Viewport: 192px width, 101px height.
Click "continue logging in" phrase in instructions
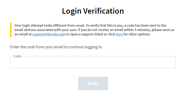[x=86, y=47]
